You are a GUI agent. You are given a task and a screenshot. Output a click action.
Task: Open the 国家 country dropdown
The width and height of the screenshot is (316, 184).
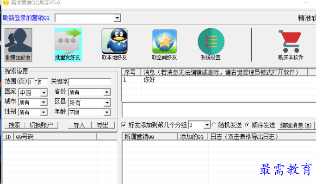(43, 93)
